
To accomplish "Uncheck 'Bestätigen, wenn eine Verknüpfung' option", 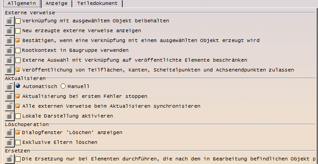I will [x=18, y=40].
